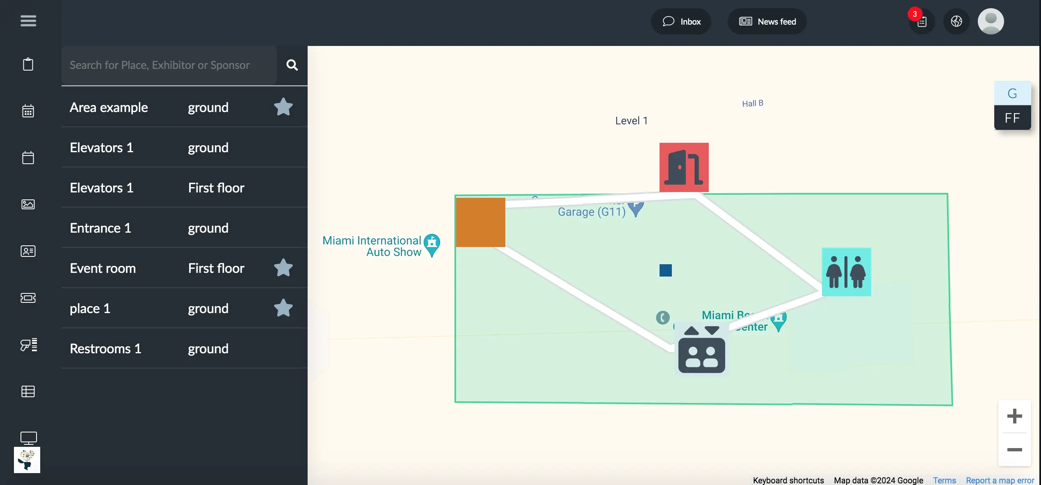Screen dimensions: 1041x485
Task: Click the globe/language icon in top bar
Action: pos(956,21)
